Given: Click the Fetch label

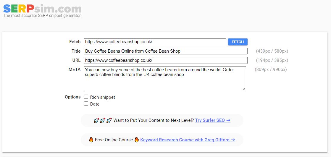Looking at the screenshot, I should pyautogui.click(x=75, y=42).
